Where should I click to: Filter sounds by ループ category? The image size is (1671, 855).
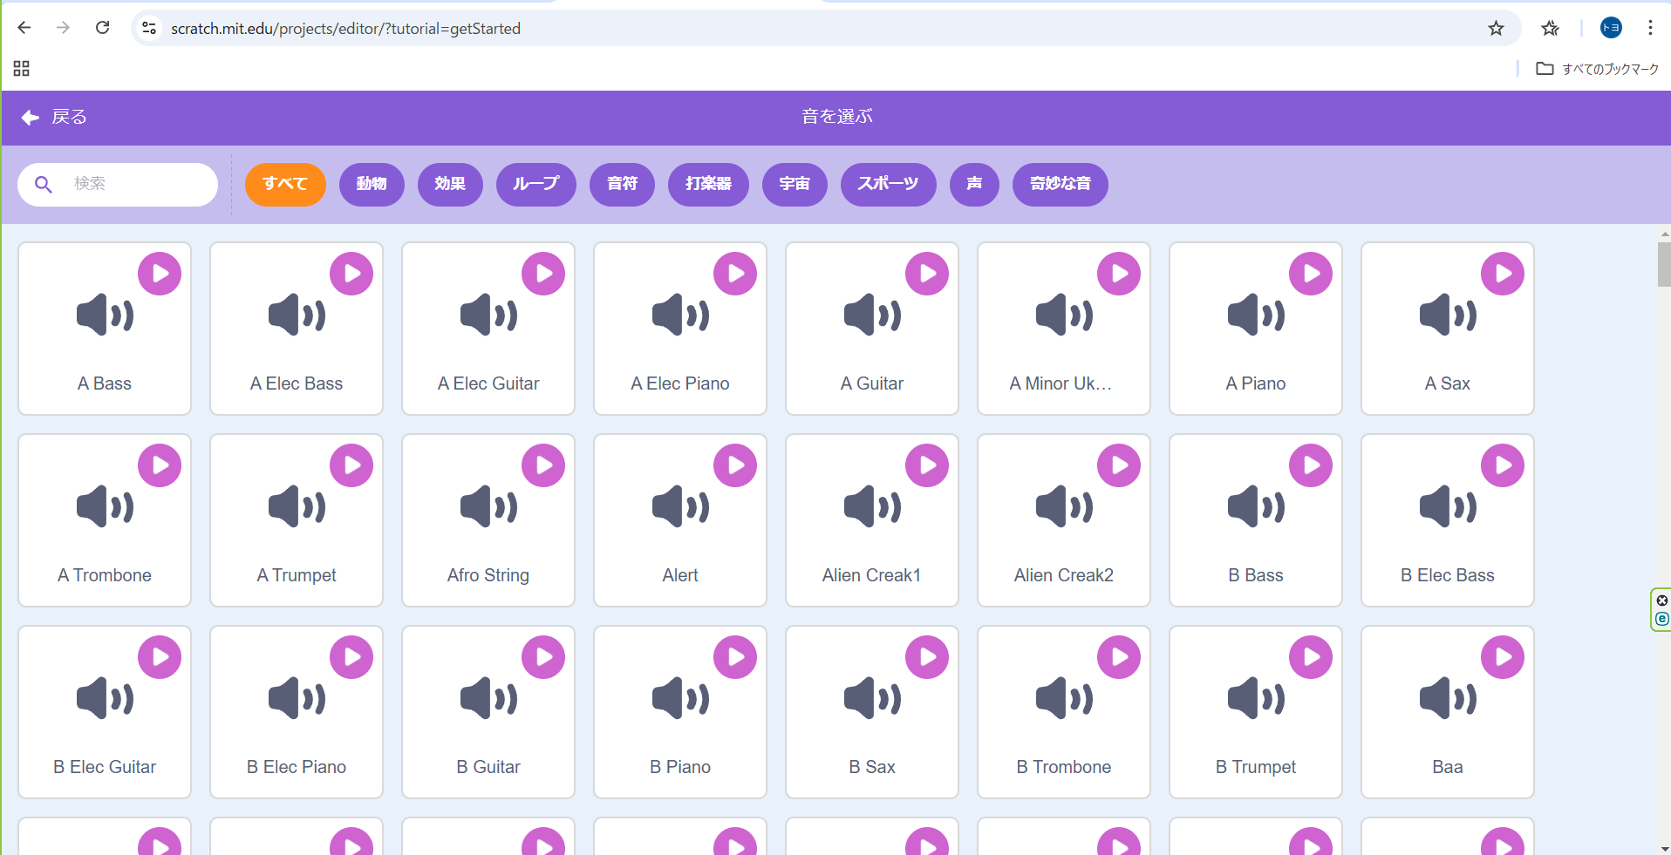(x=535, y=184)
